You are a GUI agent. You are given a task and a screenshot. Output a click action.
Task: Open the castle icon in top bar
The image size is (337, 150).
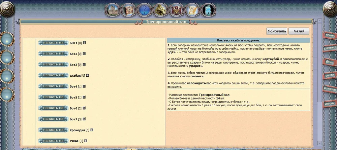point(112,10)
